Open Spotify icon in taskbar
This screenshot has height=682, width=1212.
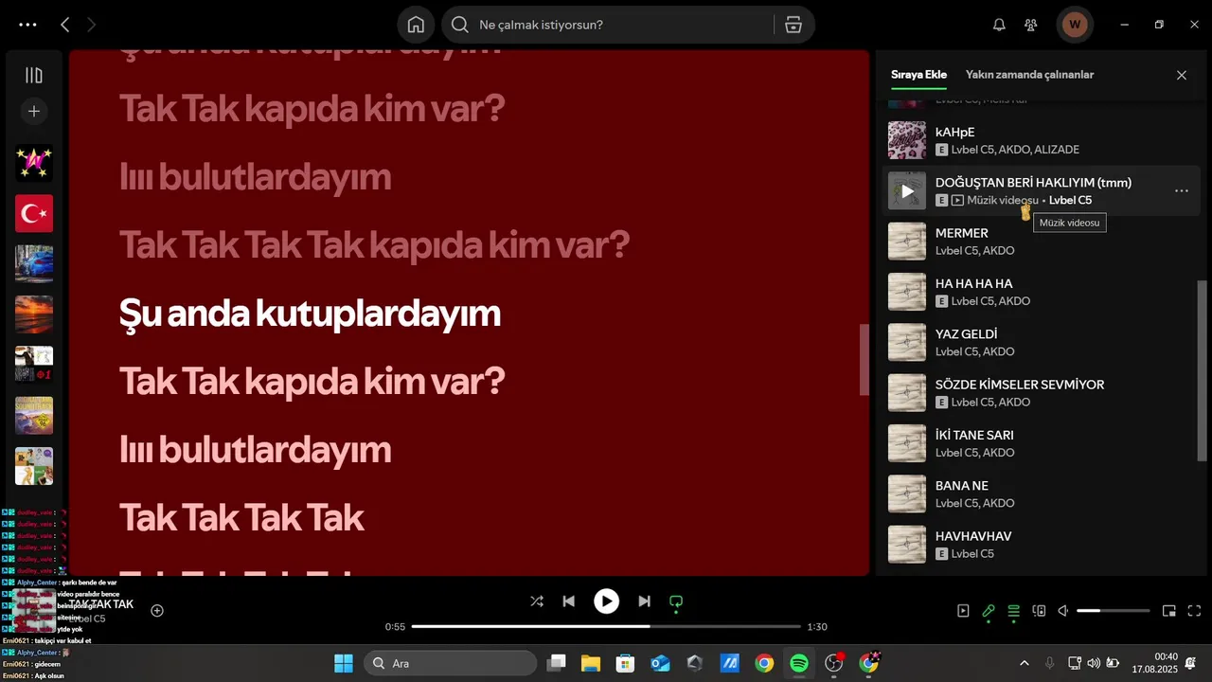pos(799,663)
